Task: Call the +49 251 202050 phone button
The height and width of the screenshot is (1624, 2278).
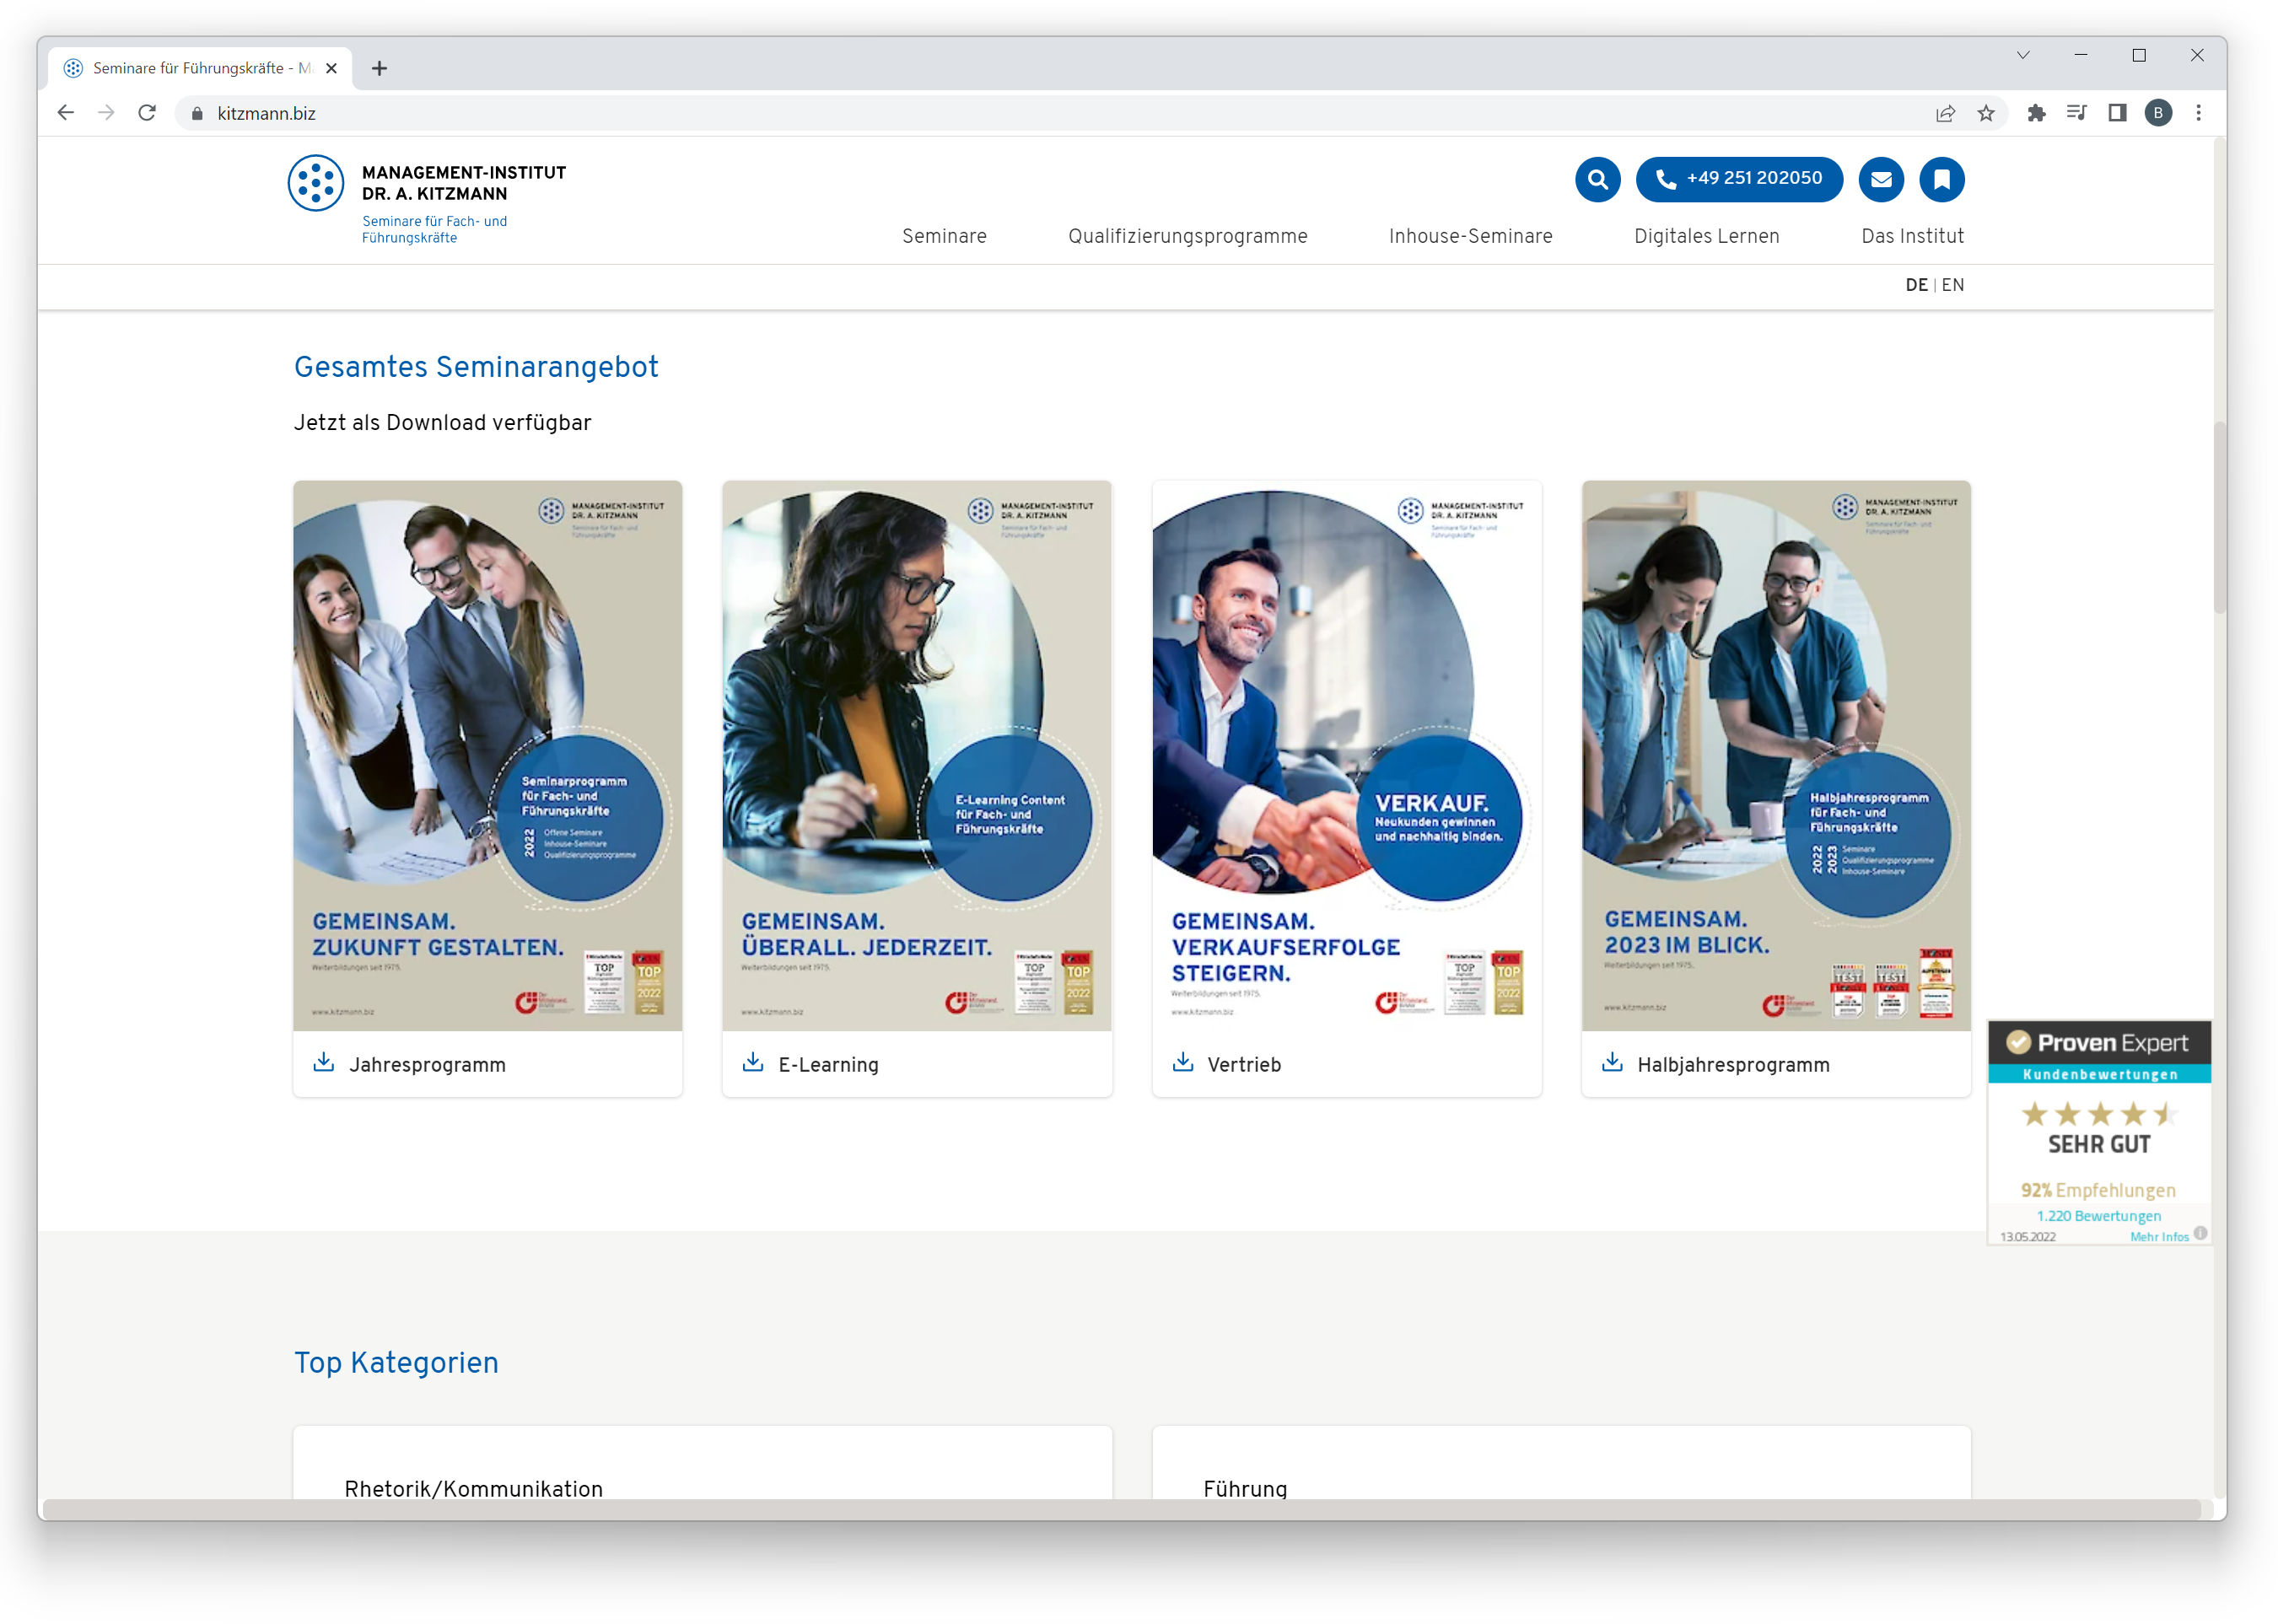Action: (1738, 179)
